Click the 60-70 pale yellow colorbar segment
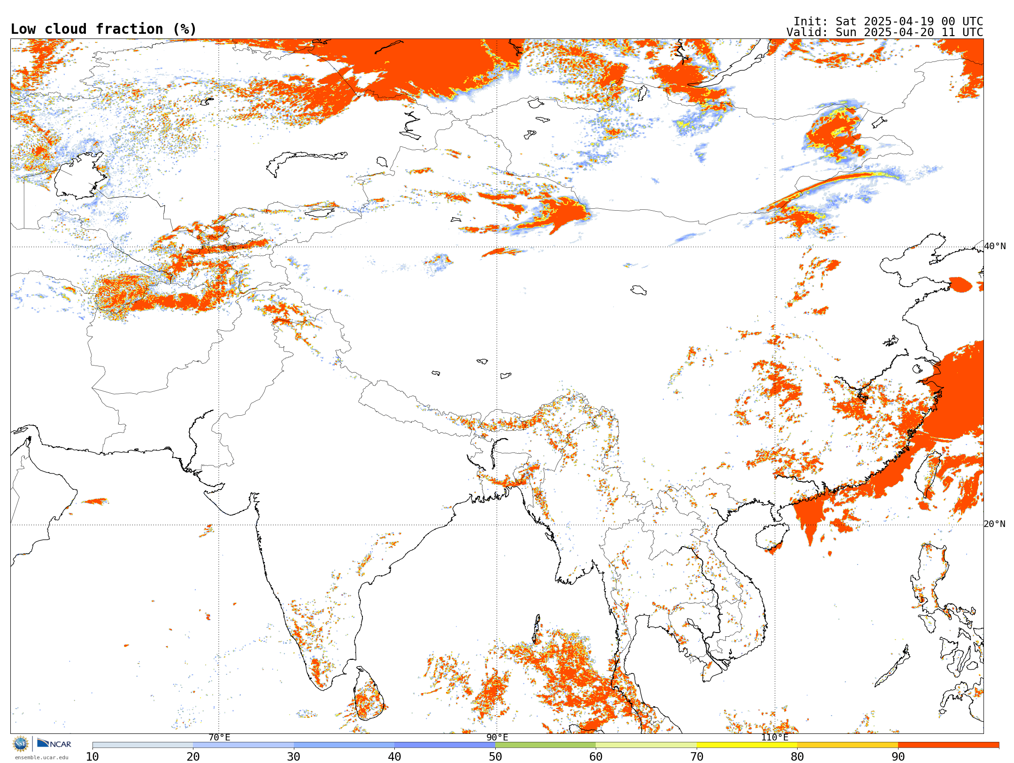This screenshot has width=1014, height=763. point(646,745)
